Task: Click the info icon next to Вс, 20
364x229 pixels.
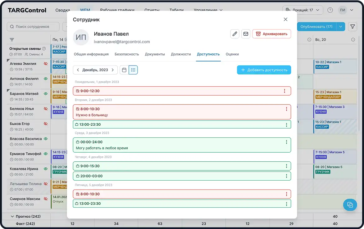Action: click(x=353, y=40)
